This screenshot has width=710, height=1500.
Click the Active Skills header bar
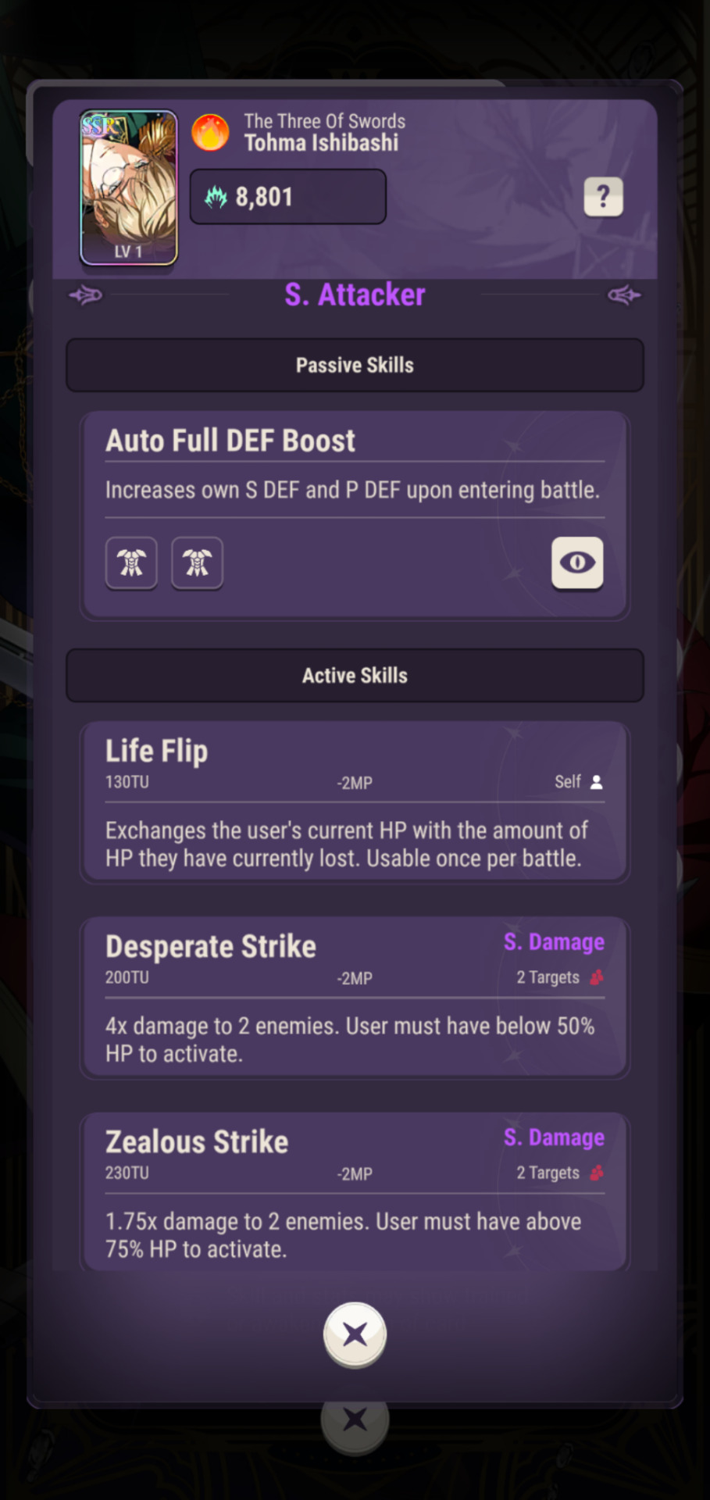[355, 675]
